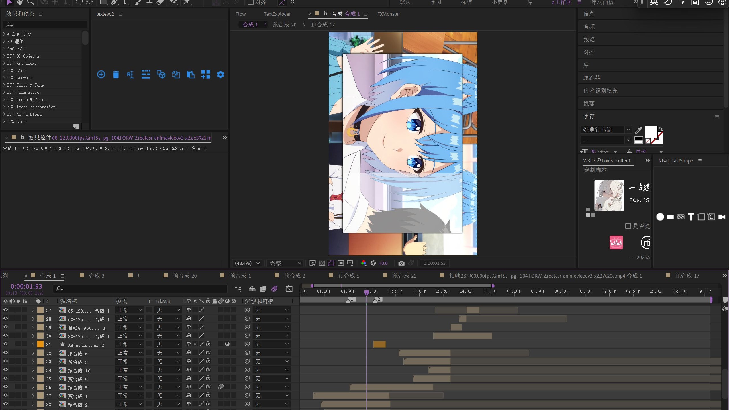Viewport: 729px width, 410px height.
Task: Click the white fill color swatch
Action: [x=651, y=132]
